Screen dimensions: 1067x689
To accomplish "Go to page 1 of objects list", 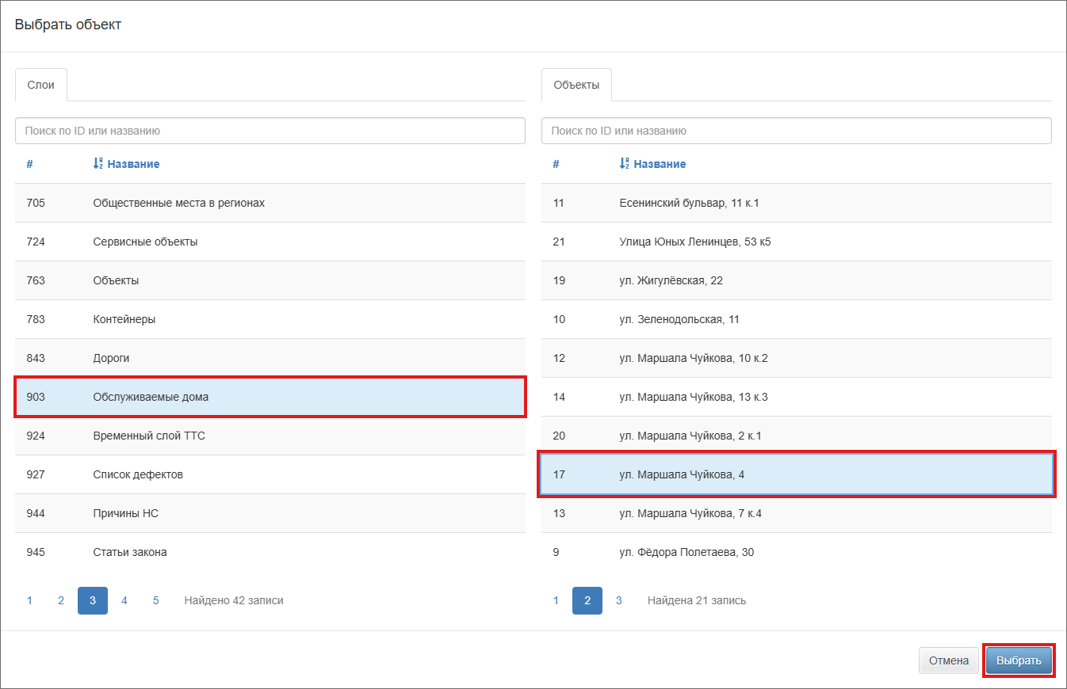I will click(556, 600).
